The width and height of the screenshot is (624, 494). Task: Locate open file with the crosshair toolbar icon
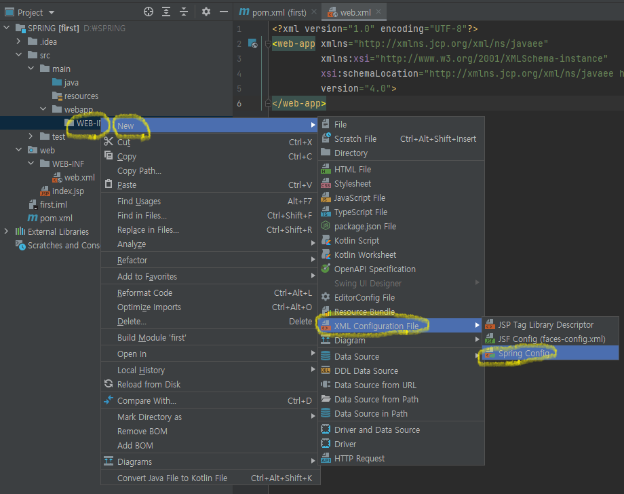(148, 12)
